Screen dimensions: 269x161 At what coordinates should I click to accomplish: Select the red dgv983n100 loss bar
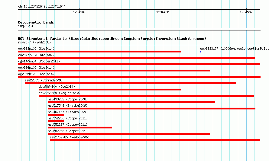[x=100, y=52]
